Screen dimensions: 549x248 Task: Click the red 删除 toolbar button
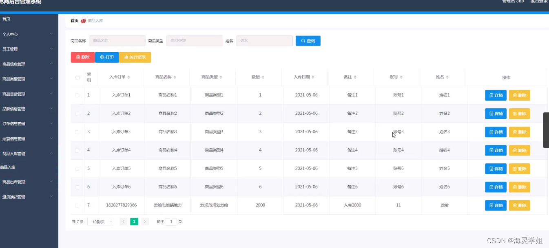pyautogui.click(x=83, y=57)
